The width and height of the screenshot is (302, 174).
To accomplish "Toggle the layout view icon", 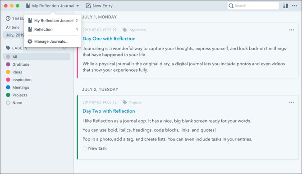I will pos(286,6).
